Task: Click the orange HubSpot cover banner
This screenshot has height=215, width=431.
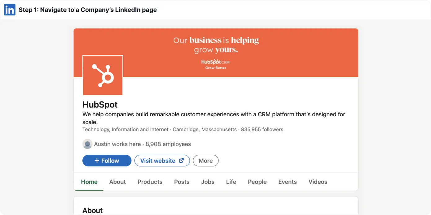Action: 216,53
